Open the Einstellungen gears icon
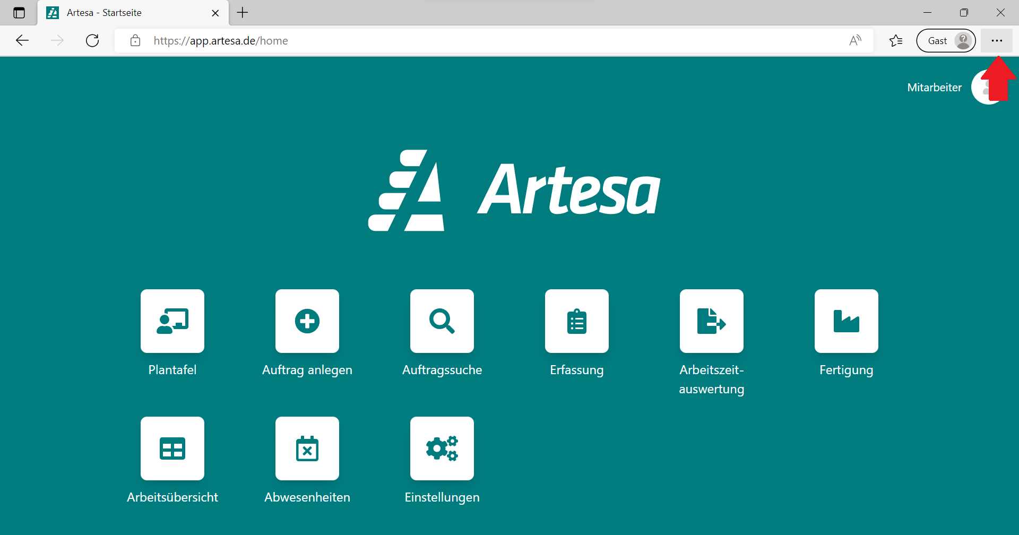The image size is (1019, 535). point(442,448)
